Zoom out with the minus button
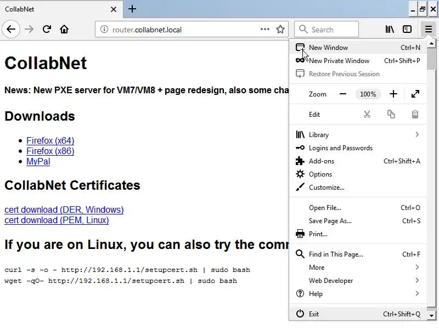Viewport: 439px width, 329px height. (343, 94)
